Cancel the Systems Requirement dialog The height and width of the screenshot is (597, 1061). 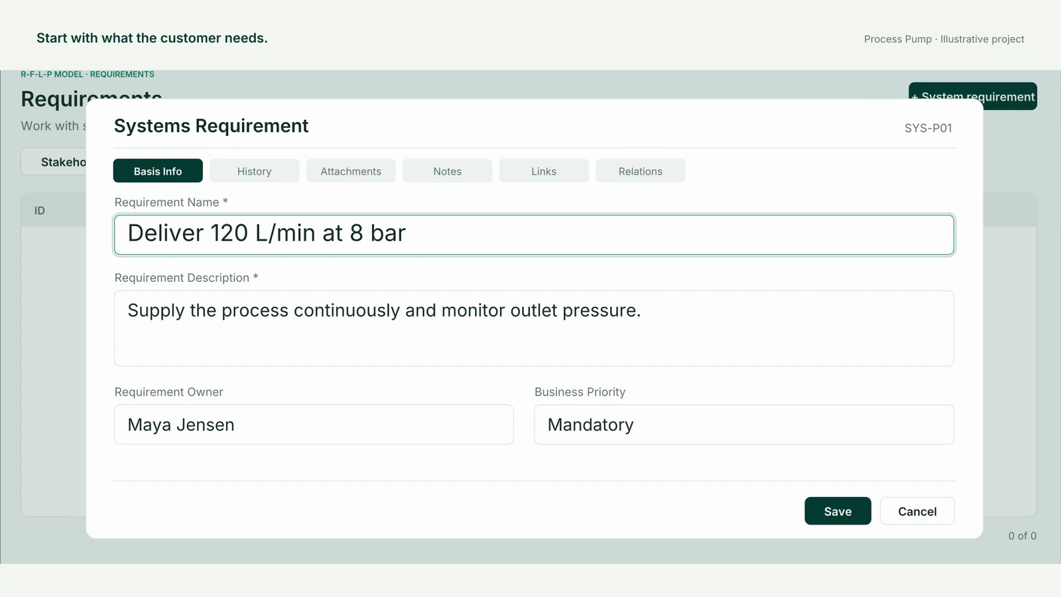(917, 511)
